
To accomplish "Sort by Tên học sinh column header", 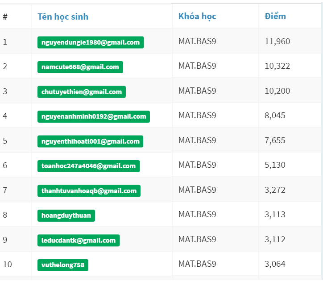I will pyautogui.click(x=63, y=17).
